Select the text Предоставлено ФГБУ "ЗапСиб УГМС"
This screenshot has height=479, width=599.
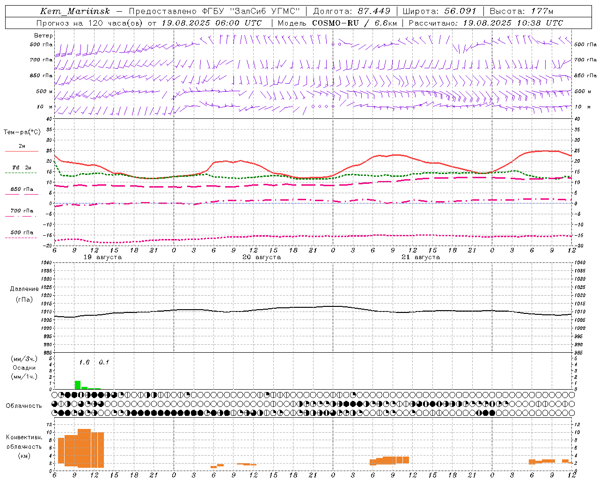tap(214, 11)
